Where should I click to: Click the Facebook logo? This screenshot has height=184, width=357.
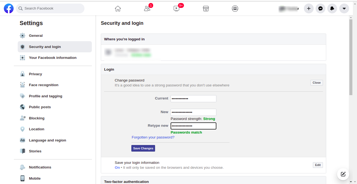[x=8, y=8]
